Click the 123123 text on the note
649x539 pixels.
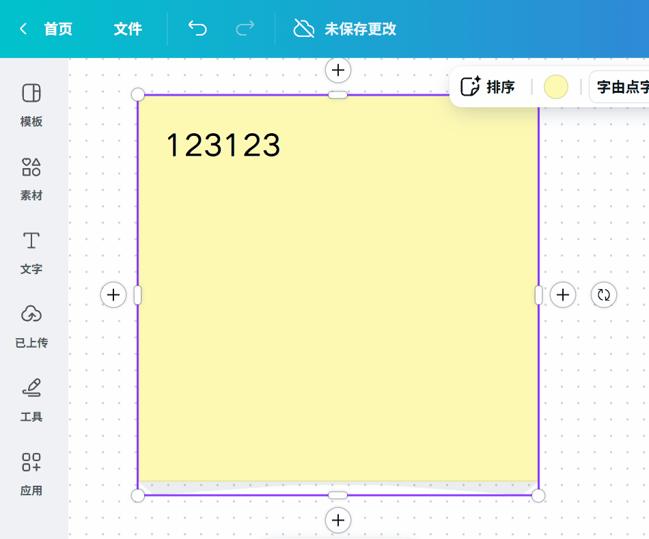tap(222, 144)
